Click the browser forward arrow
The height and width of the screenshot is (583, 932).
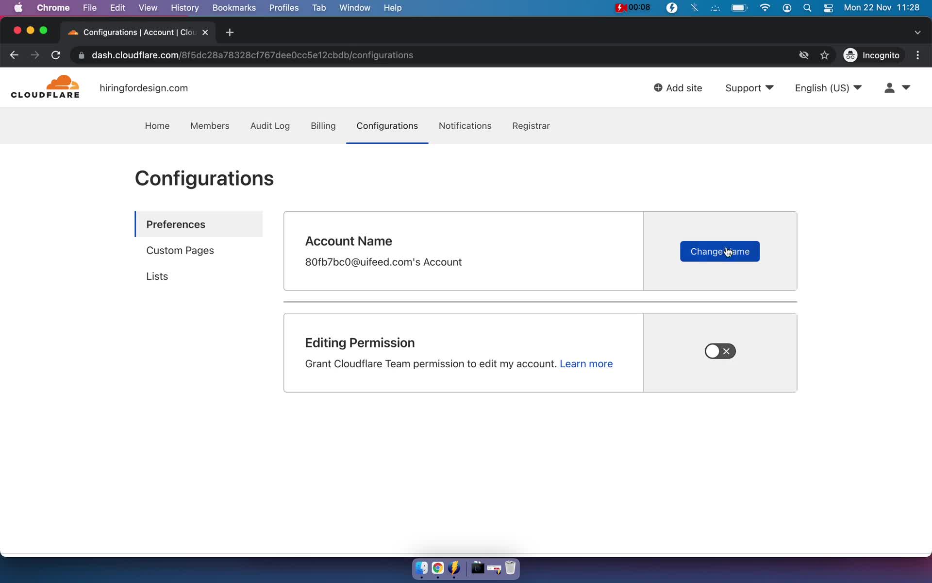click(35, 55)
